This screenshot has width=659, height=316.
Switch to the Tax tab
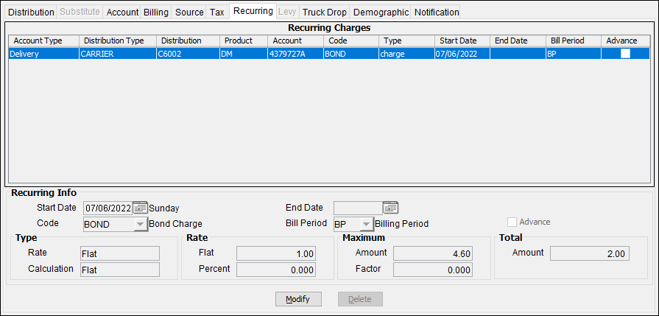point(217,13)
